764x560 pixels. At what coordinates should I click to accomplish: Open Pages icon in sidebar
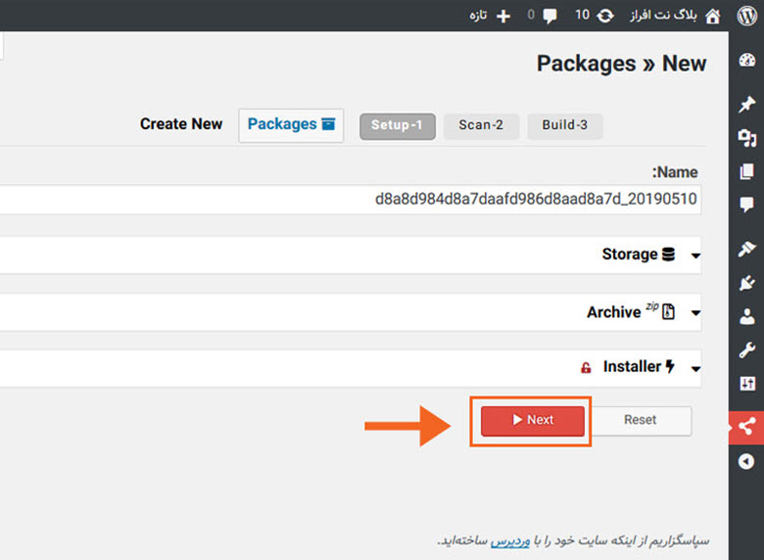[x=747, y=171]
